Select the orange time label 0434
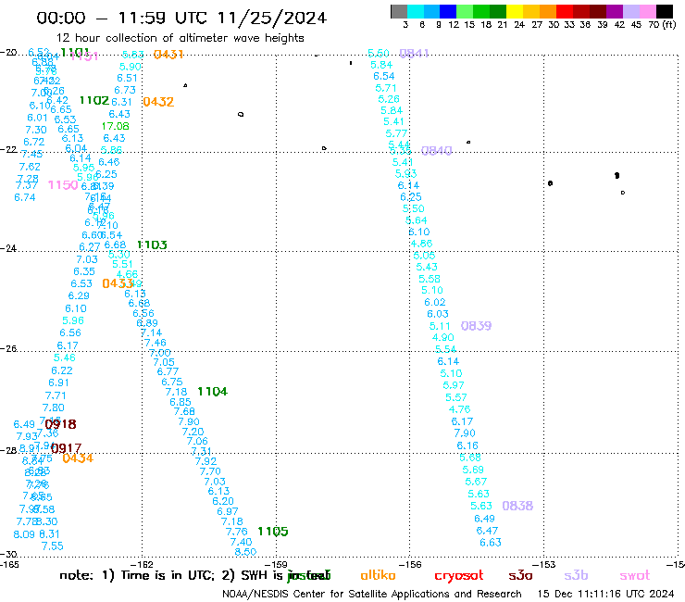 (78, 458)
